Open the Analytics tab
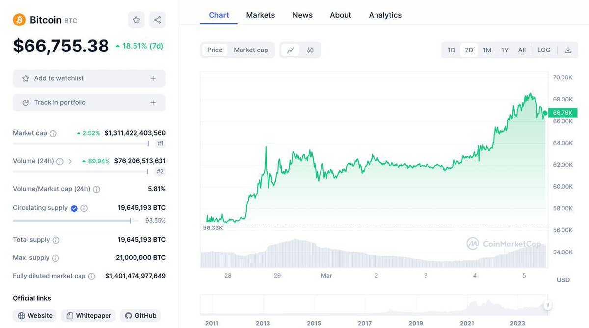The image size is (589, 328). (x=385, y=15)
